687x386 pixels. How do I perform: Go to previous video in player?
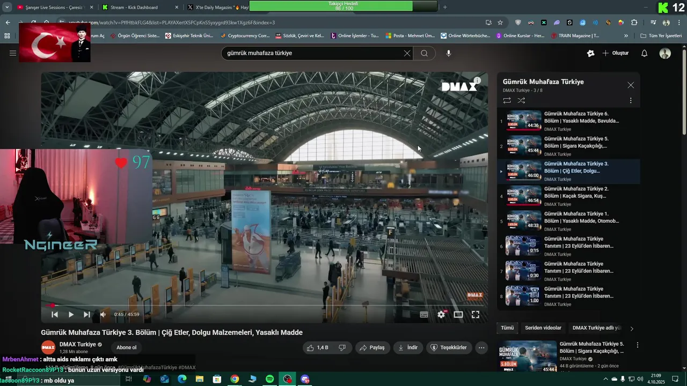pyautogui.click(x=54, y=315)
